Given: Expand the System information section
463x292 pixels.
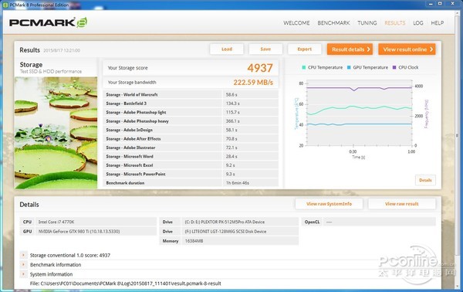Looking at the screenshot, I should [x=23, y=274].
